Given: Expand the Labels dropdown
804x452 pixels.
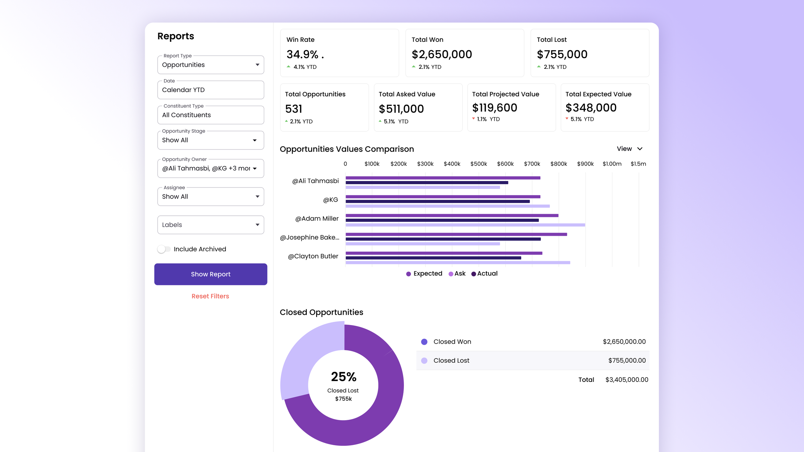Looking at the screenshot, I should (x=211, y=225).
